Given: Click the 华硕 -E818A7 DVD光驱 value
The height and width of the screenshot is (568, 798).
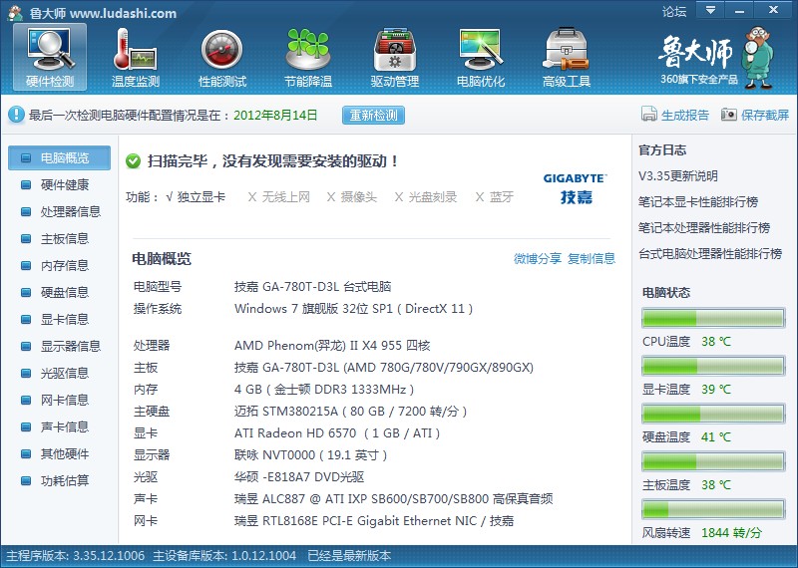Looking at the screenshot, I should coord(299,477).
